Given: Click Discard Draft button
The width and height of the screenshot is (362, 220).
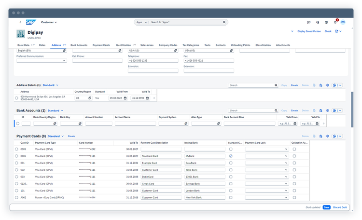Looking at the screenshot, I should pyautogui.click(x=340, y=207).
